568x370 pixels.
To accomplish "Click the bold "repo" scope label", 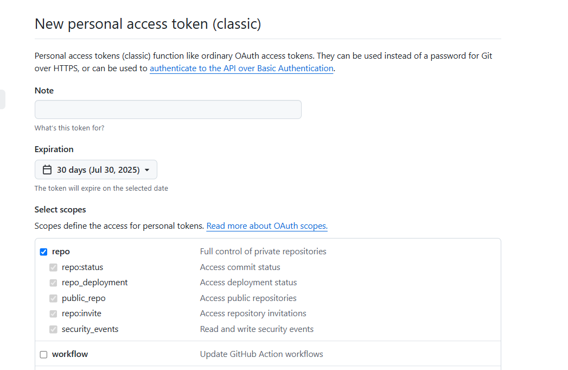I will [x=61, y=252].
